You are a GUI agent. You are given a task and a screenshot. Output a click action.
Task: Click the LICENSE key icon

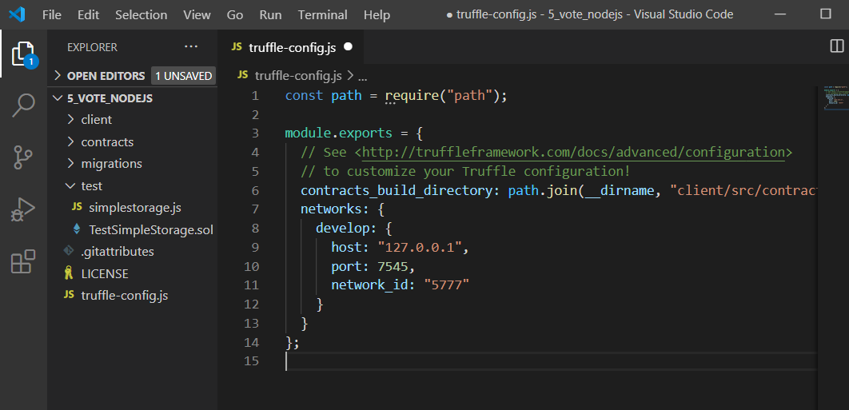pyautogui.click(x=68, y=273)
